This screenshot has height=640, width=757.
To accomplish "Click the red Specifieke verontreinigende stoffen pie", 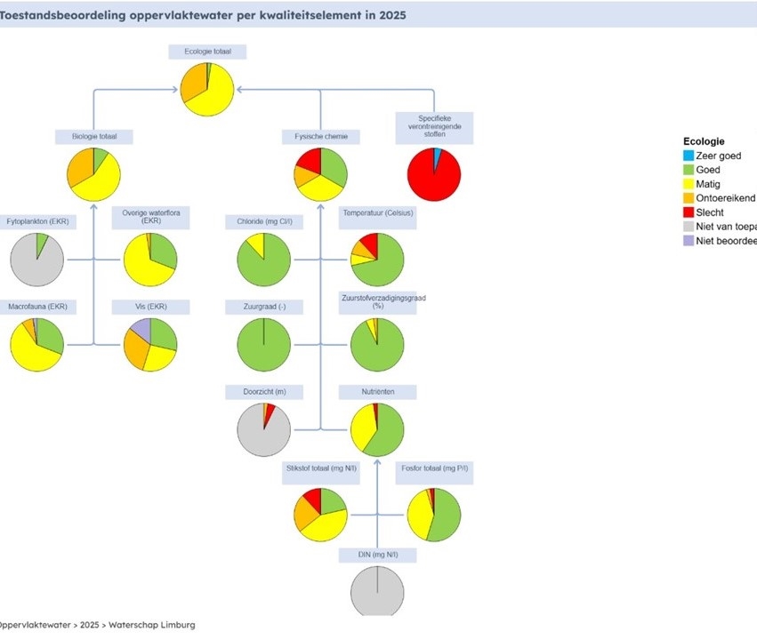I will coord(434,174).
